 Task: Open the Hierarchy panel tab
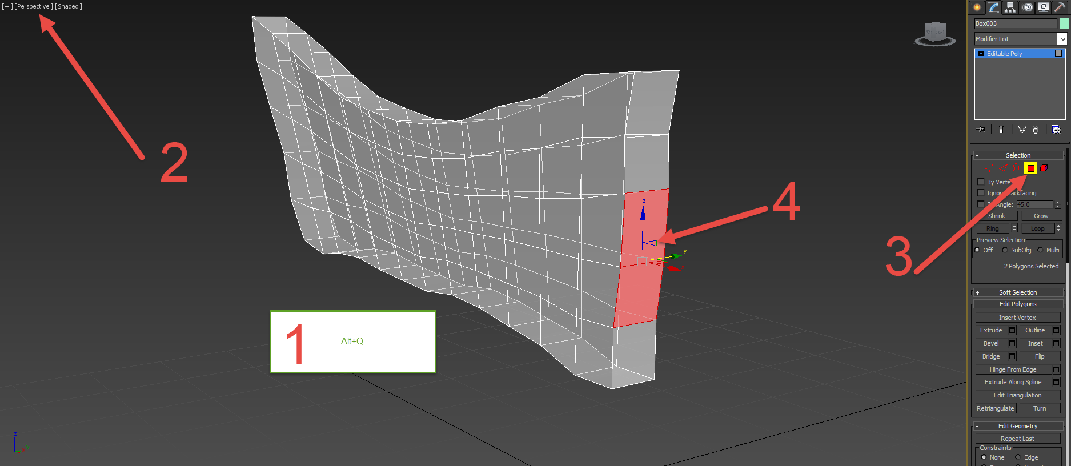pyautogui.click(x=1010, y=7)
